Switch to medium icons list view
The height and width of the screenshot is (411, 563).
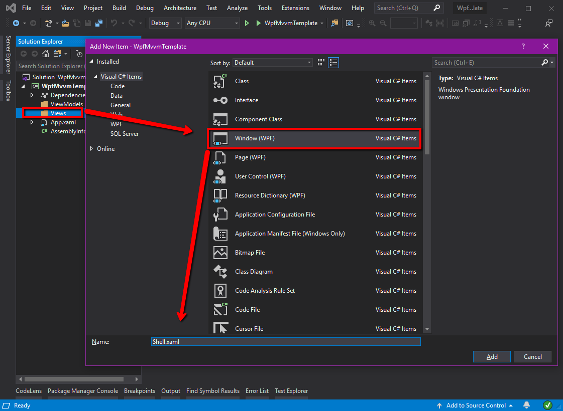click(333, 63)
